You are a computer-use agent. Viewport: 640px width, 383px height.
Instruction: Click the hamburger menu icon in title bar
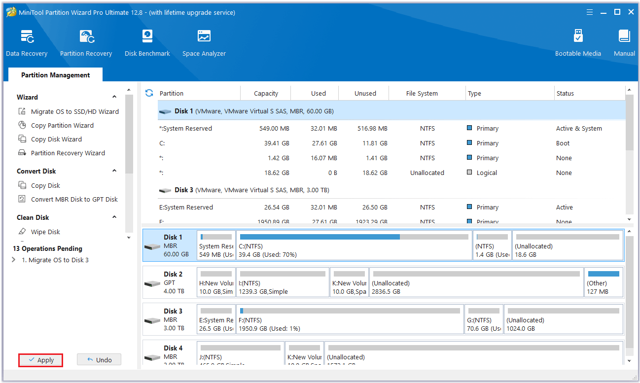[x=590, y=12]
